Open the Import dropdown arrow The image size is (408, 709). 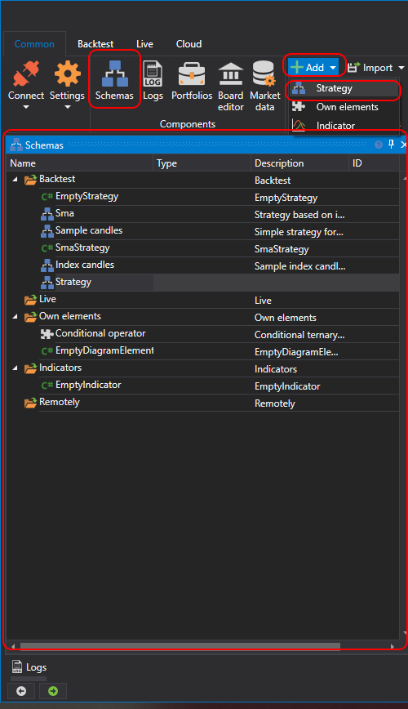[401, 68]
